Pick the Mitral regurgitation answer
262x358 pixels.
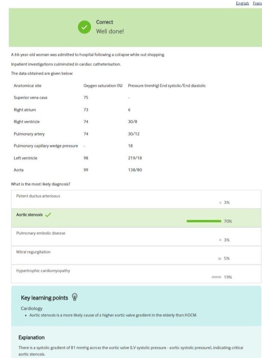pos(33,252)
